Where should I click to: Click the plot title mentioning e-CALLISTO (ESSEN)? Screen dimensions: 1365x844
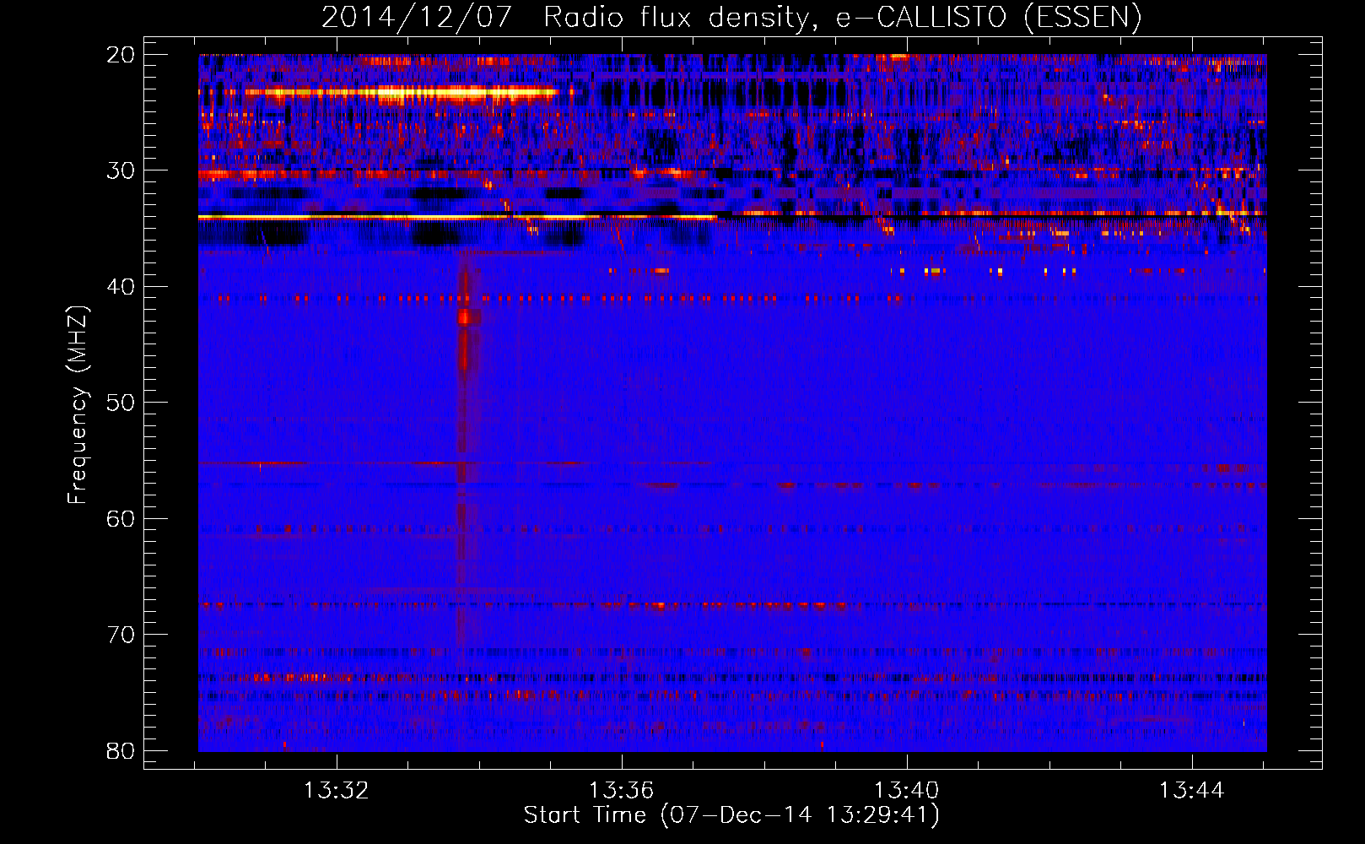(x=731, y=17)
